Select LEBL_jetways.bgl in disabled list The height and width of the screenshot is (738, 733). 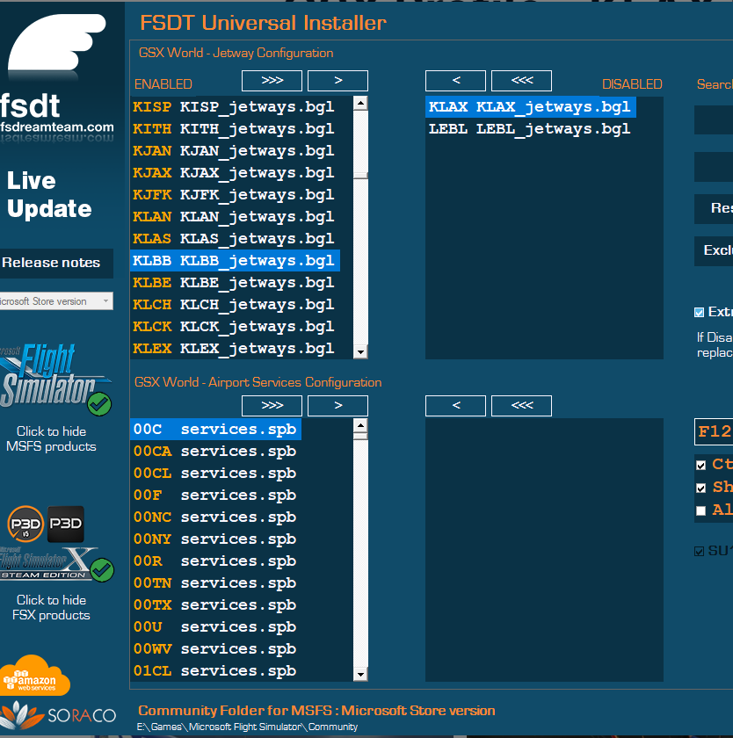(529, 129)
